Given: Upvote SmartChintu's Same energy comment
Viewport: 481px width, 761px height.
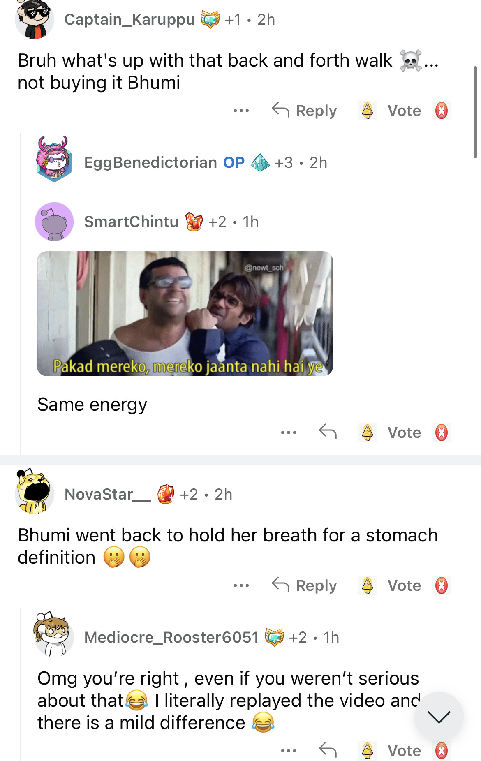Looking at the screenshot, I should (368, 433).
